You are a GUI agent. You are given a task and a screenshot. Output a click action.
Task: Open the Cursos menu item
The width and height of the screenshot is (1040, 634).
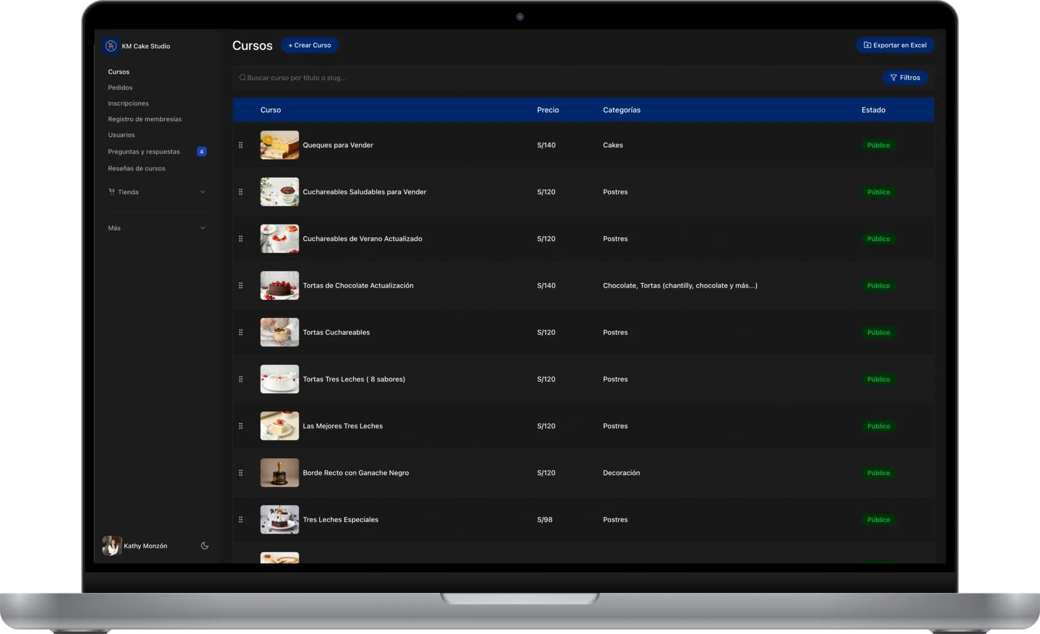(x=119, y=72)
